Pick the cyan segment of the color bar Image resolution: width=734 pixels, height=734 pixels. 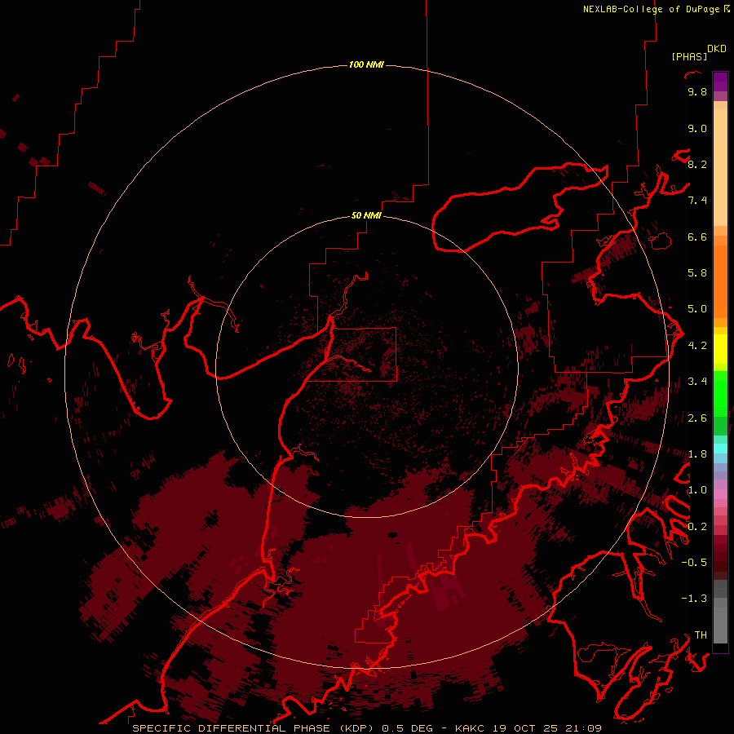[720, 448]
